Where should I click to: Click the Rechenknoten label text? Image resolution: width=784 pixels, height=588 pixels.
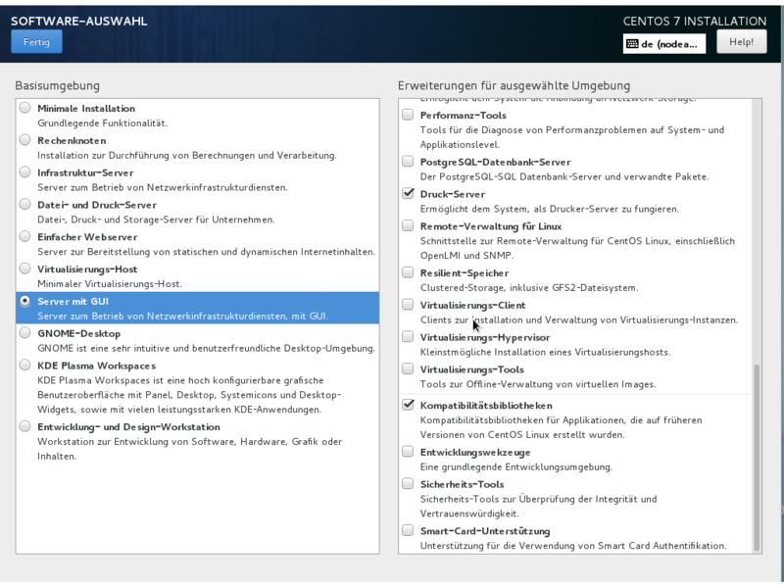pyautogui.click(x=72, y=140)
